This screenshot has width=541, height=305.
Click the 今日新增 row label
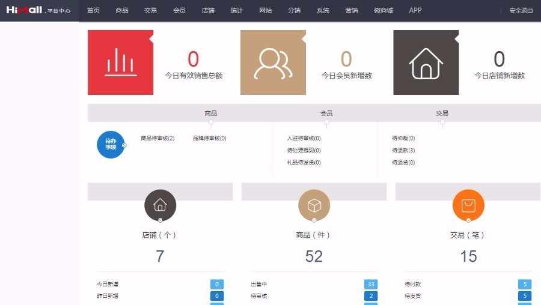pos(108,284)
